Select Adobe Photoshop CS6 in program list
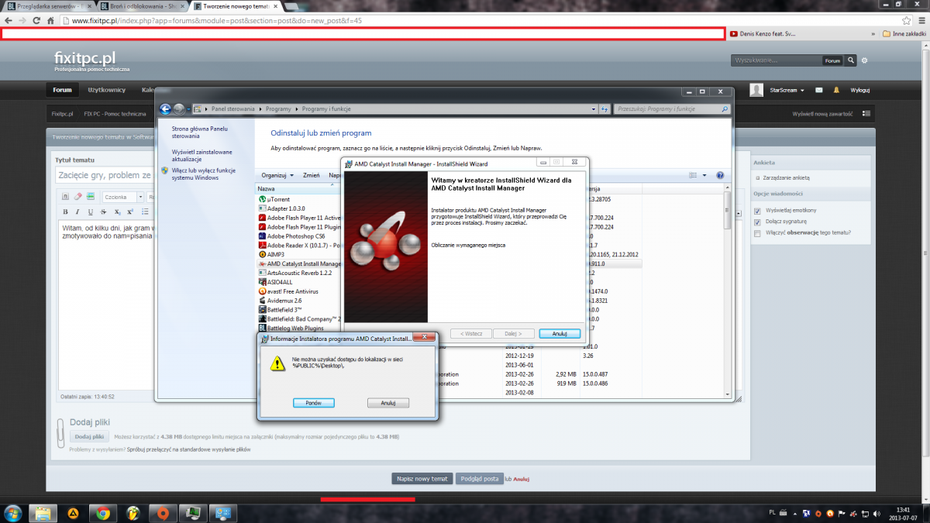The width and height of the screenshot is (930, 523). (x=295, y=236)
